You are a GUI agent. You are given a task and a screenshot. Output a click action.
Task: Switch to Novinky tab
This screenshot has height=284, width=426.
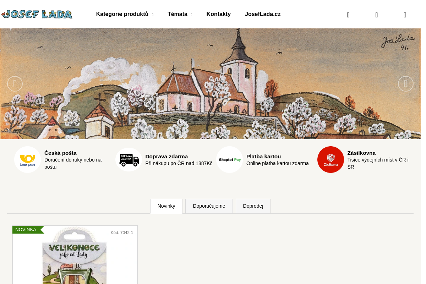pos(166,206)
